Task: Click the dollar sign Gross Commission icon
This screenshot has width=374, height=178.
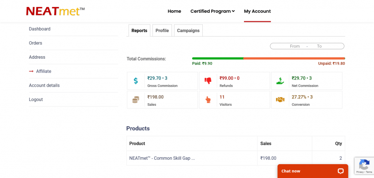Action: point(136,81)
